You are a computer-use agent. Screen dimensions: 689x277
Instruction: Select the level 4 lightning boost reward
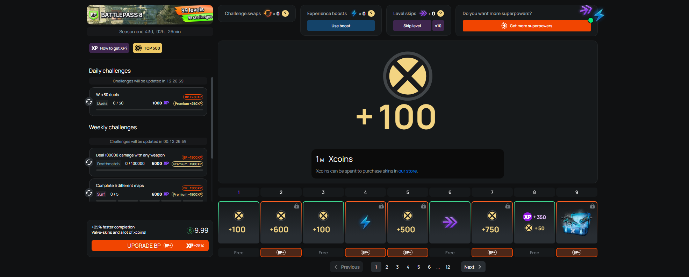(365, 223)
